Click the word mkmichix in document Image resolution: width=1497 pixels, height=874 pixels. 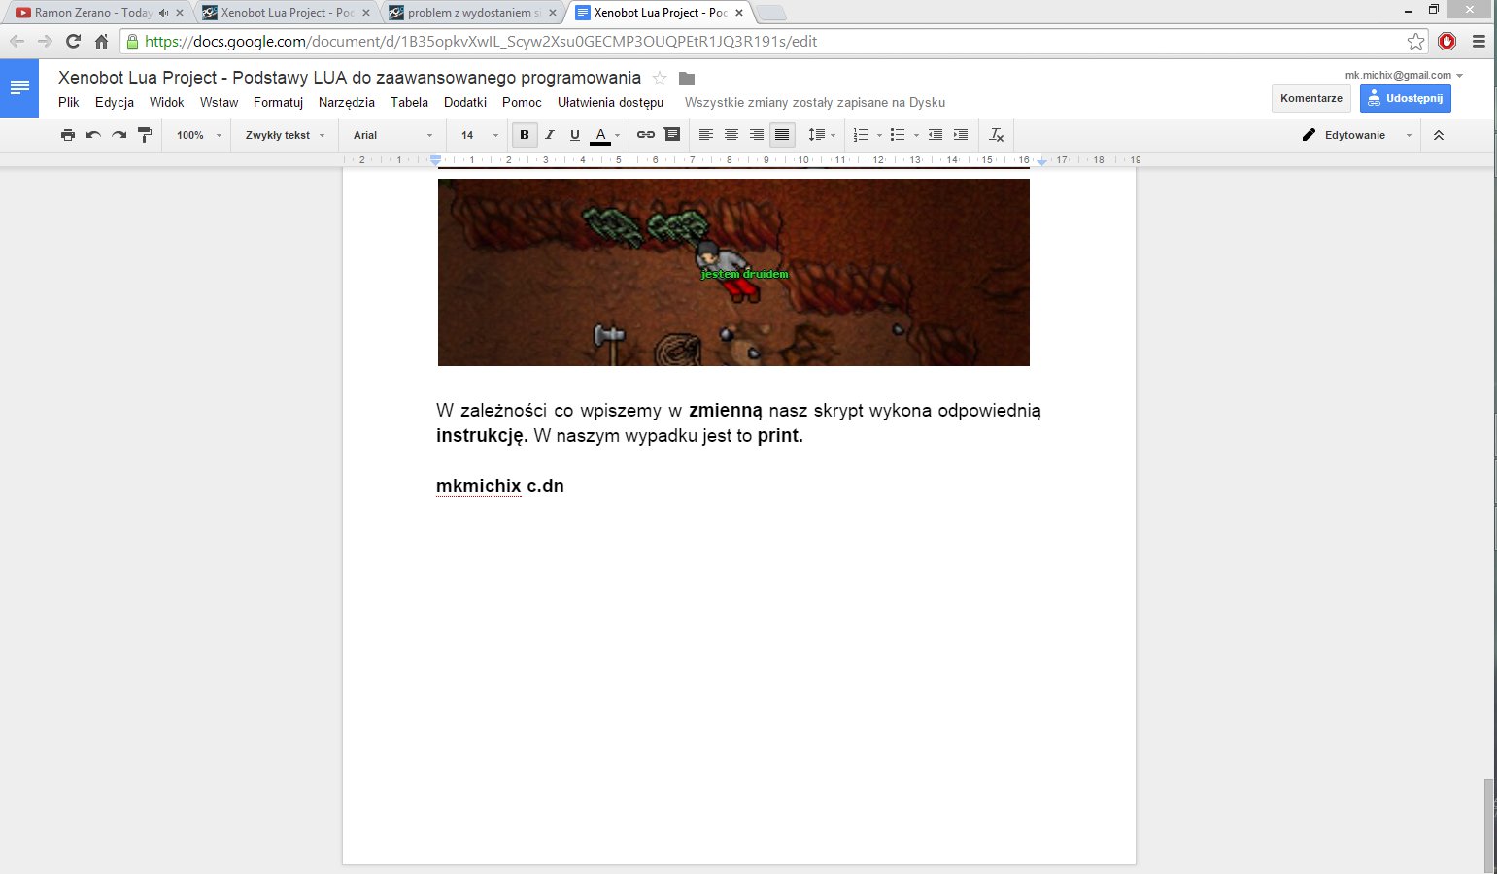pos(479,486)
